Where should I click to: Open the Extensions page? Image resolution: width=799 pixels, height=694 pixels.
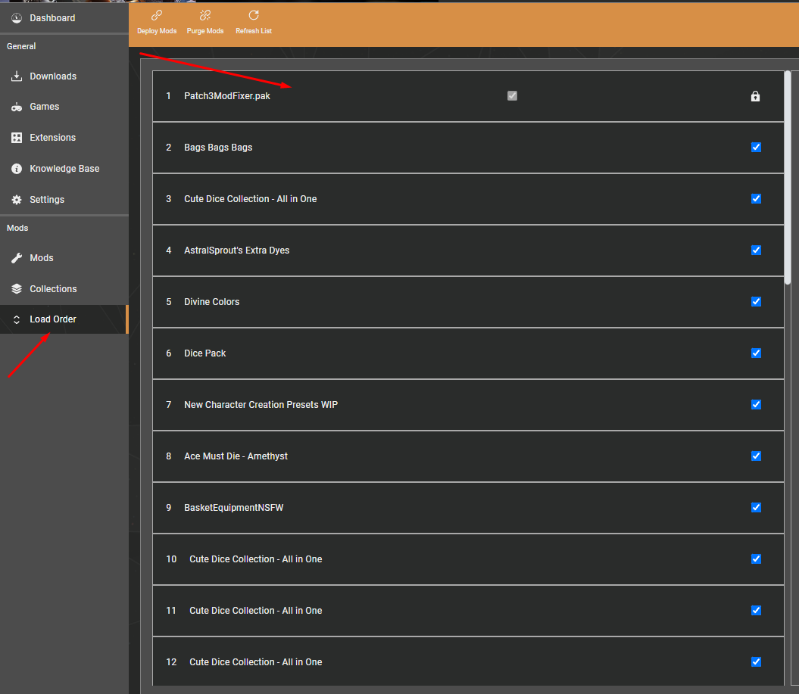[x=64, y=138]
